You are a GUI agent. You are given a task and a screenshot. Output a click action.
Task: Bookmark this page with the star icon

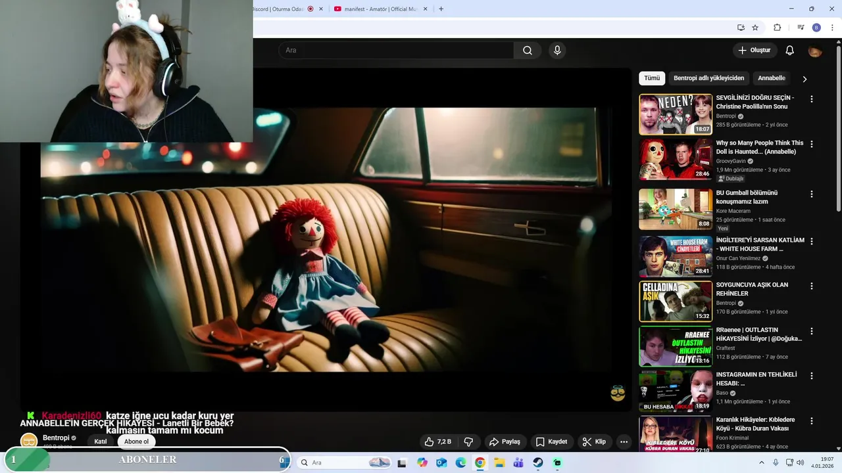pos(755,28)
